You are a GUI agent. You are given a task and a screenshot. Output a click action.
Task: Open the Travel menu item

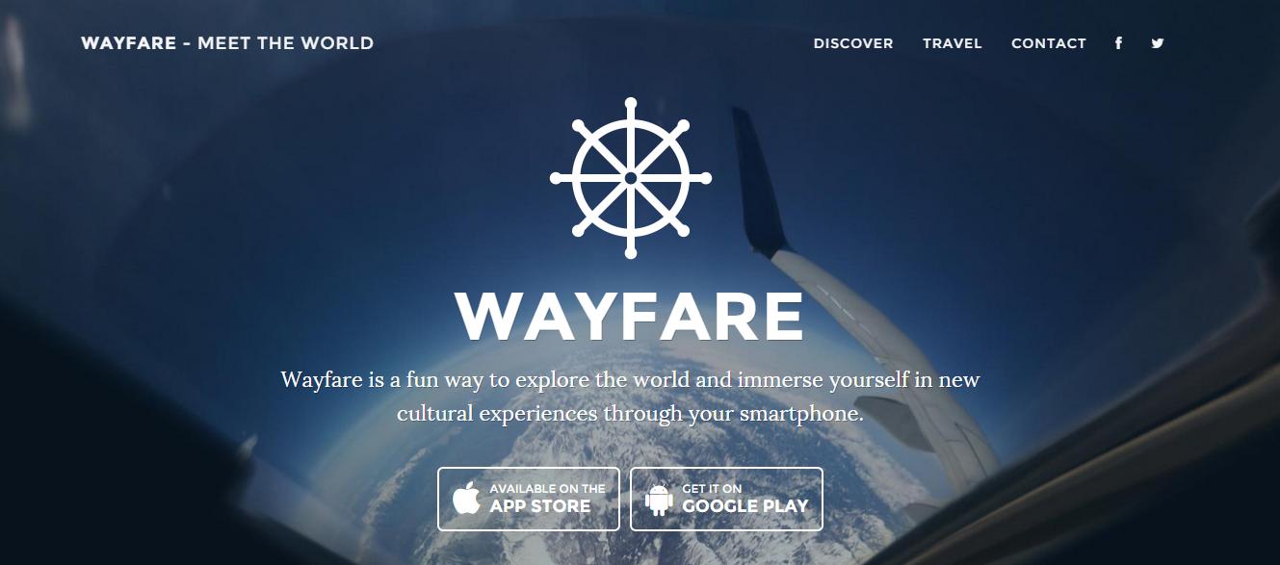[953, 43]
